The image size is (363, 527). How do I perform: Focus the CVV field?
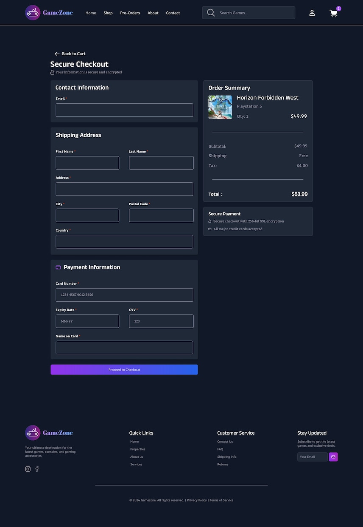coord(161,321)
